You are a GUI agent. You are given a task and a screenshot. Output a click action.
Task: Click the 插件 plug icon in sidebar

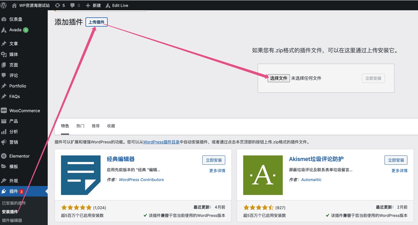(x=4, y=191)
